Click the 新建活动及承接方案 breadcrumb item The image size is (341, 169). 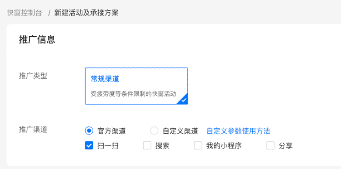pyautogui.click(x=86, y=13)
